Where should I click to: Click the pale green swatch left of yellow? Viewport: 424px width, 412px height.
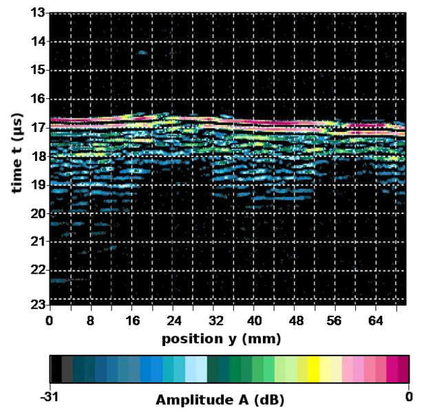[x=291, y=369]
